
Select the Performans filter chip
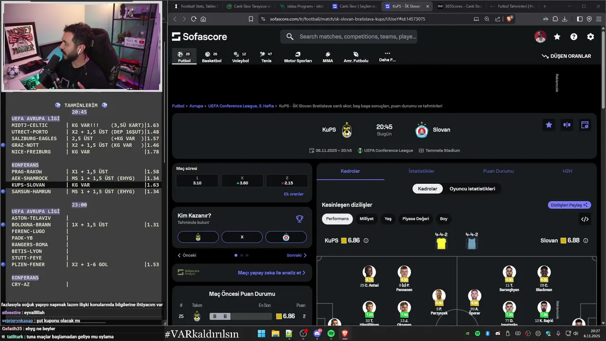click(337, 219)
